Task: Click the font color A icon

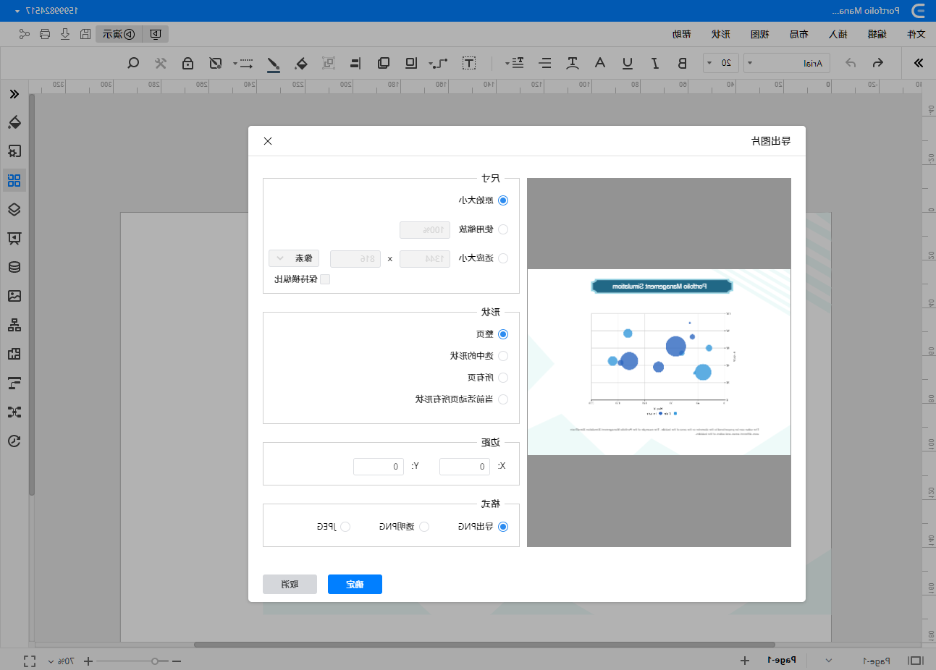Action: point(600,63)
